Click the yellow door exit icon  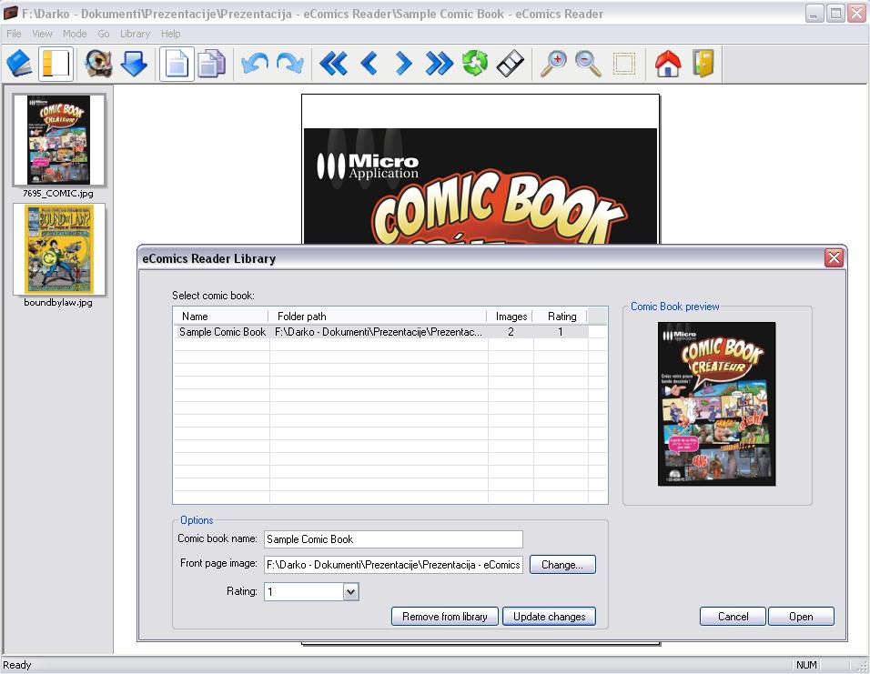(703, 64)
